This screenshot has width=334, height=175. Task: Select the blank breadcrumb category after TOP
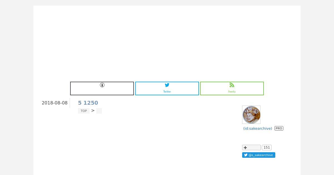(x=99, y=111)
